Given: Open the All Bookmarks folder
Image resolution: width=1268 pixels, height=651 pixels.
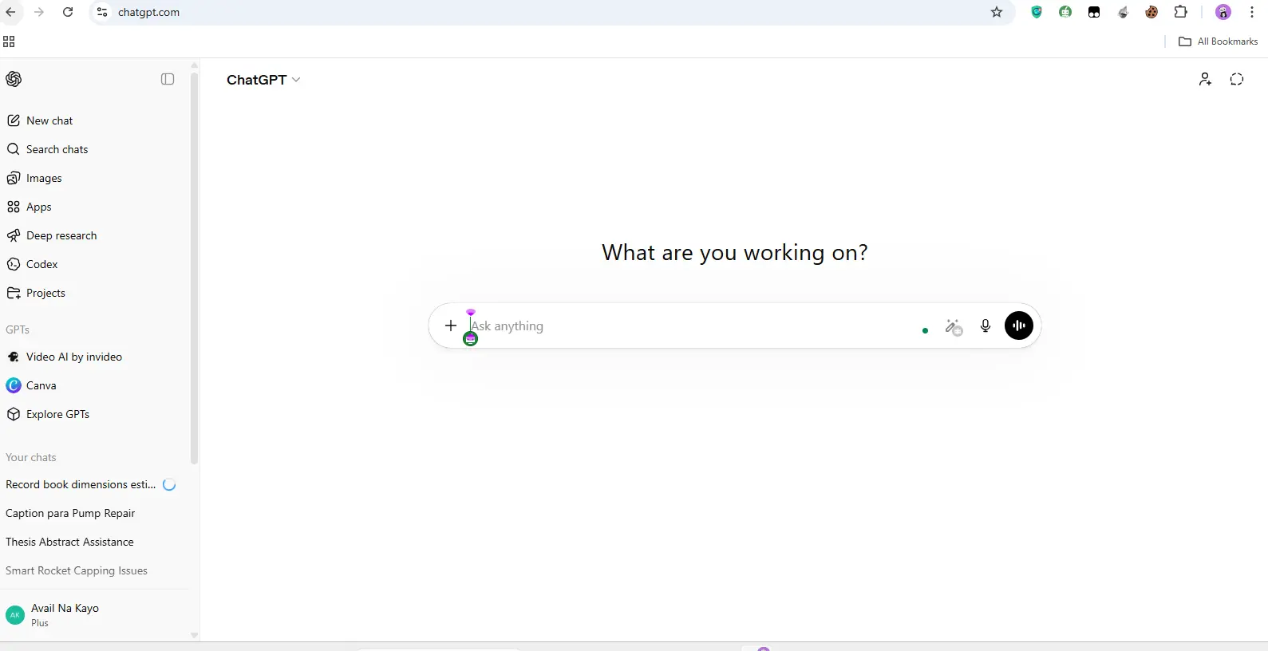Looking at the screenshot, I should click(1219, 41).
